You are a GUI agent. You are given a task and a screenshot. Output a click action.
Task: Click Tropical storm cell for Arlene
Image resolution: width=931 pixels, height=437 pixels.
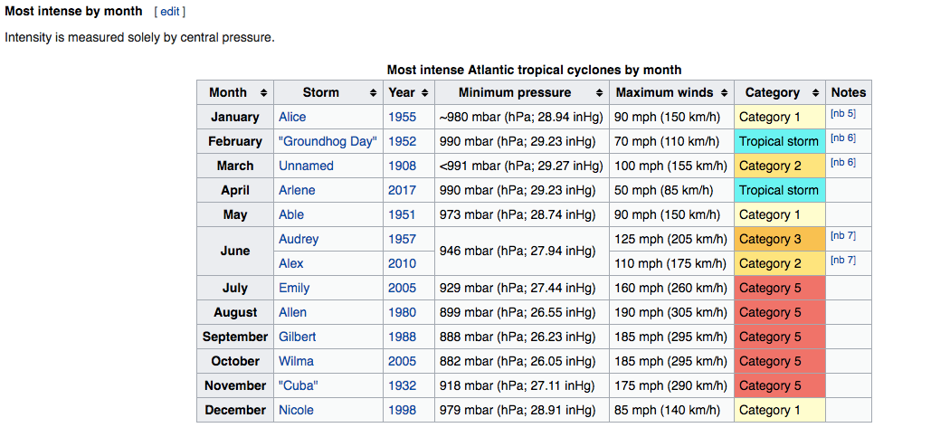[x=778, y=191]
